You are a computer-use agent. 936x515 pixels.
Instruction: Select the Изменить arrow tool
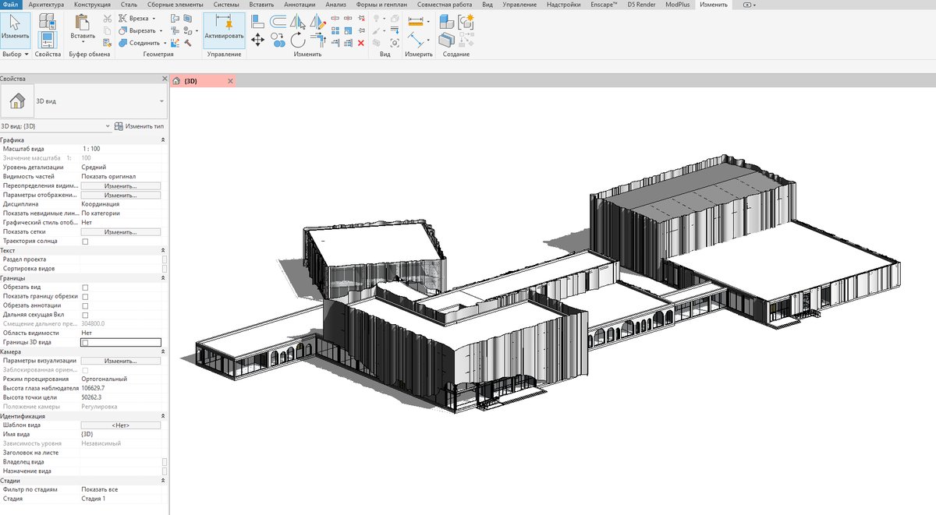click(16, 30)
